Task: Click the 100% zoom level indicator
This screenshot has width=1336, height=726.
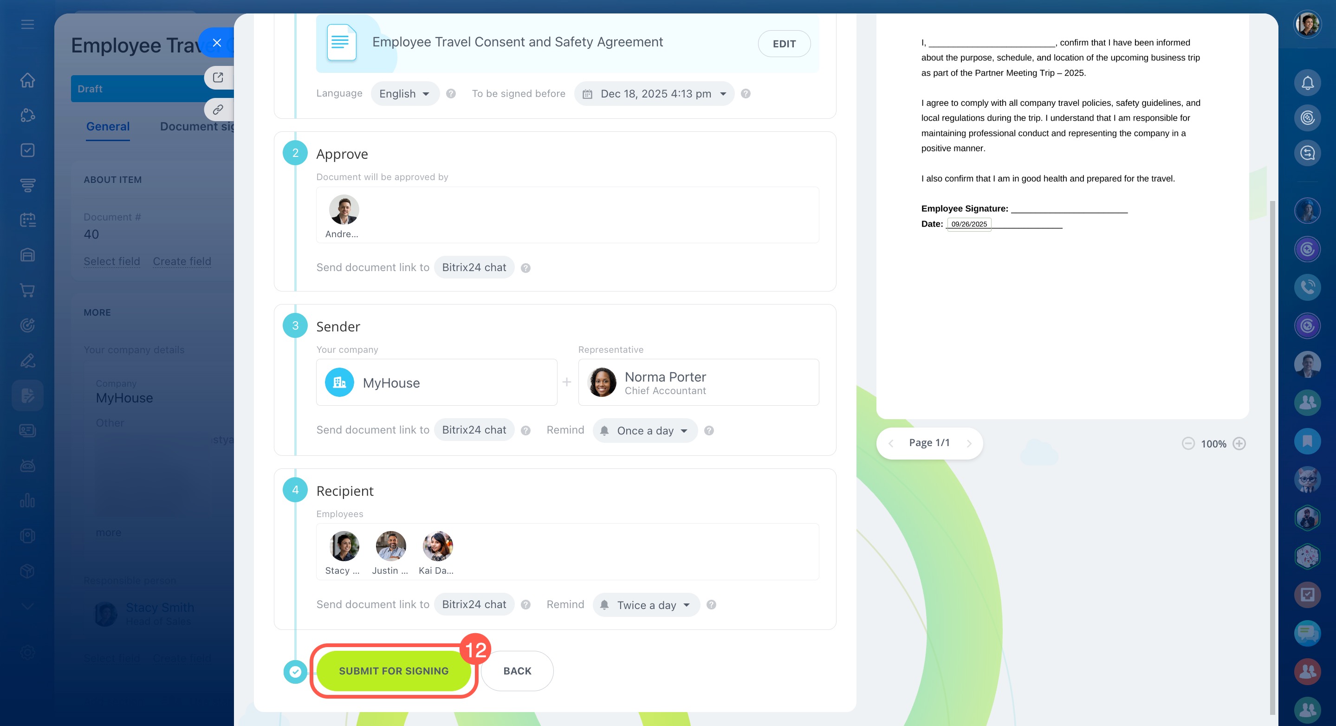Action: click(x=1213, y=444)
